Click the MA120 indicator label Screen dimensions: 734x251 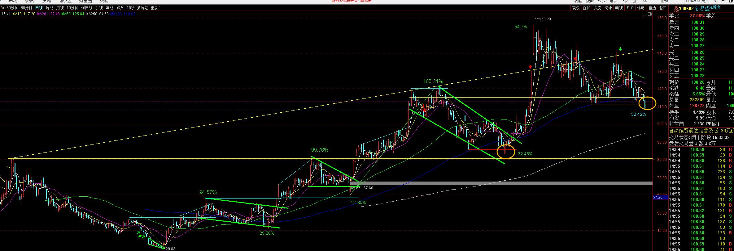coord(123,14)
